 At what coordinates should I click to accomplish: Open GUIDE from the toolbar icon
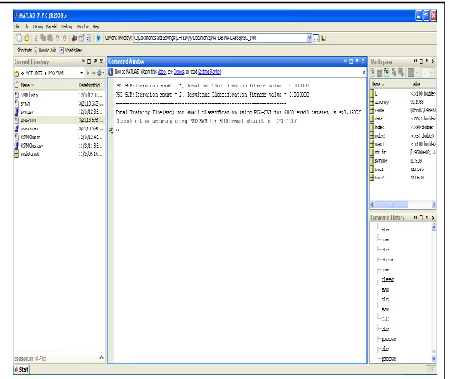pos(81,38)
